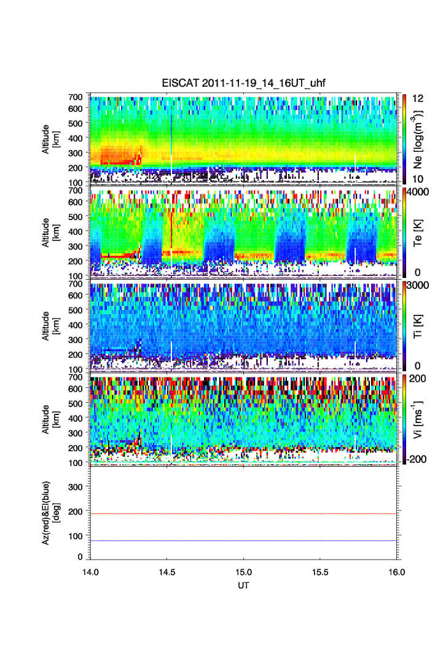Click the Te electron temperature color bar
435x653 pixels.
pos(403,232)
